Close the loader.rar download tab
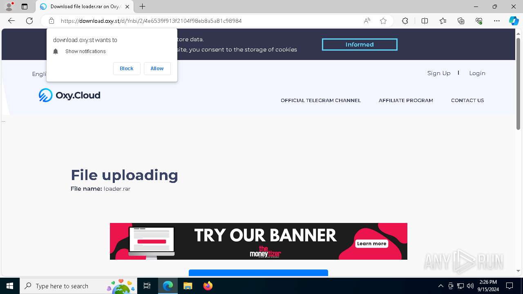Screen dimensions: 523x294 (127, 7)
